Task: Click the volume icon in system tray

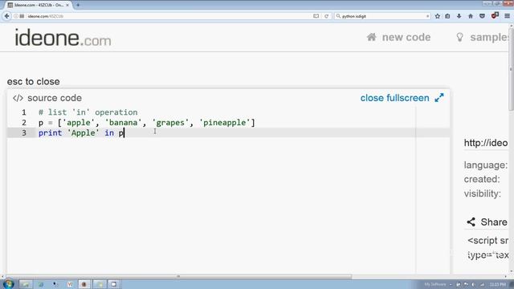Action: [x=474, y=284]
